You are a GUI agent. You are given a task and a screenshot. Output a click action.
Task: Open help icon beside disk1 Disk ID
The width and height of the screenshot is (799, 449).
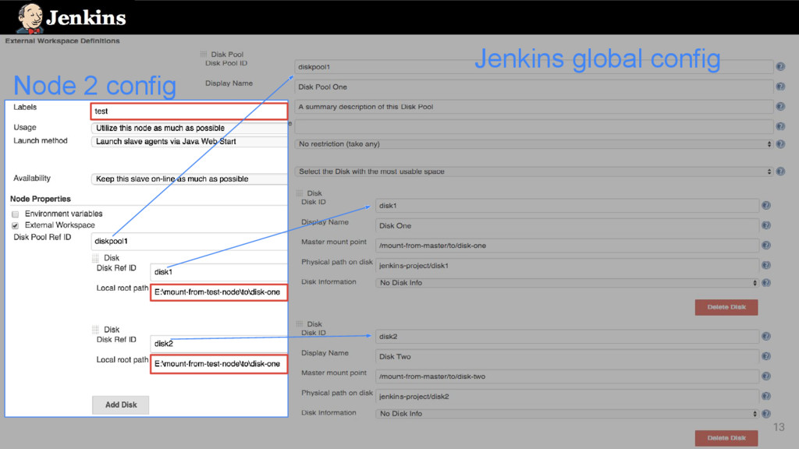[x=766, y=205]
